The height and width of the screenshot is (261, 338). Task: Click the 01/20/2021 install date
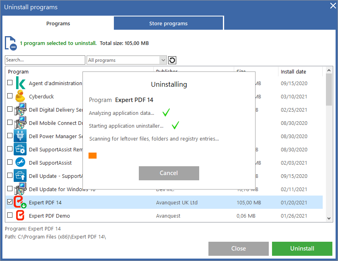pos(294,203)
